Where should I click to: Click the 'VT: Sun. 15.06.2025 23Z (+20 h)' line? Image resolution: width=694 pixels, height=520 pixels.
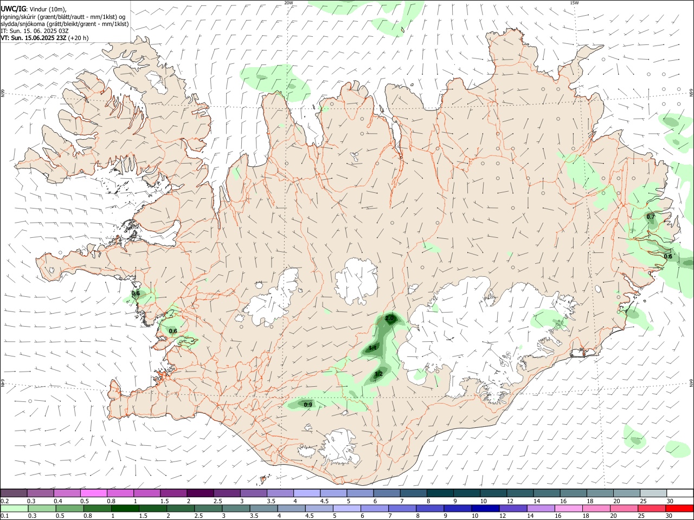44,38
